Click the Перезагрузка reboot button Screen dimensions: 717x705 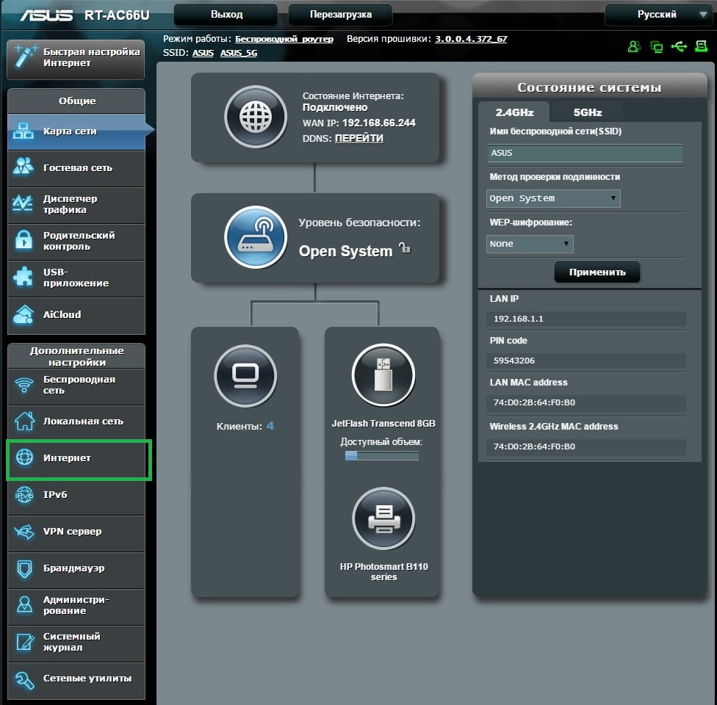(x=341, y=15)
